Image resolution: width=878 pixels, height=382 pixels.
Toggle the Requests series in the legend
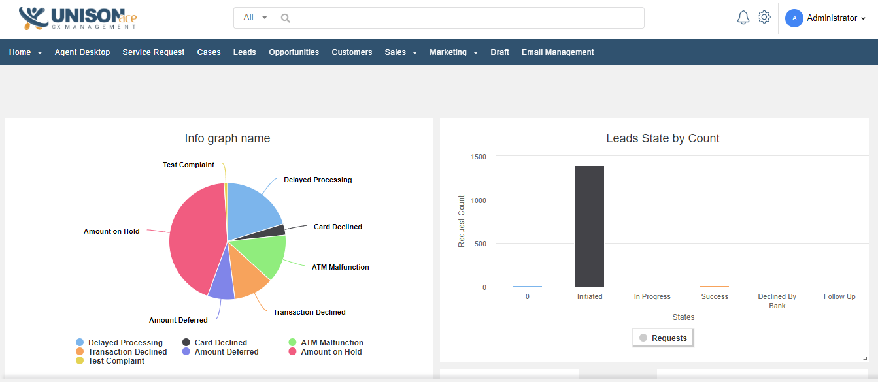click(662, 338)
